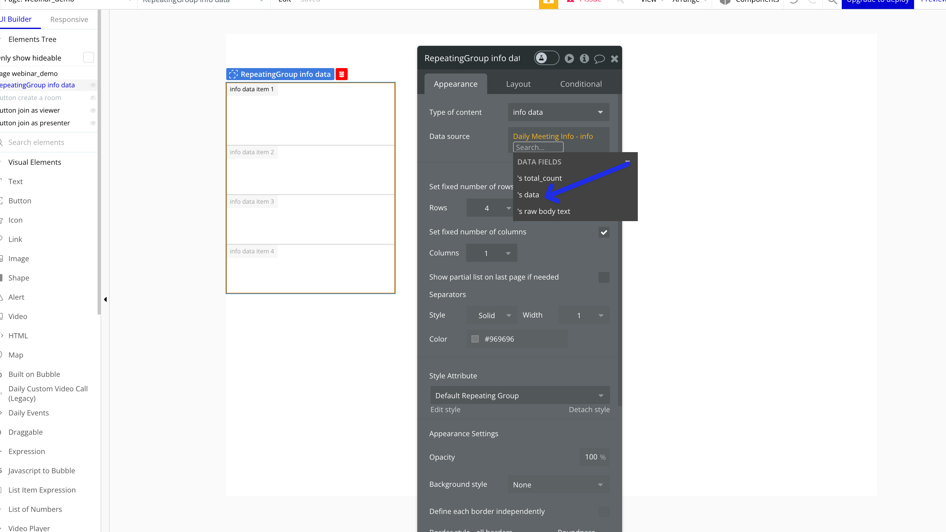This screenshot has height=532, width=946.
Task: Select 's data from the data fields list
Action: 528,195
